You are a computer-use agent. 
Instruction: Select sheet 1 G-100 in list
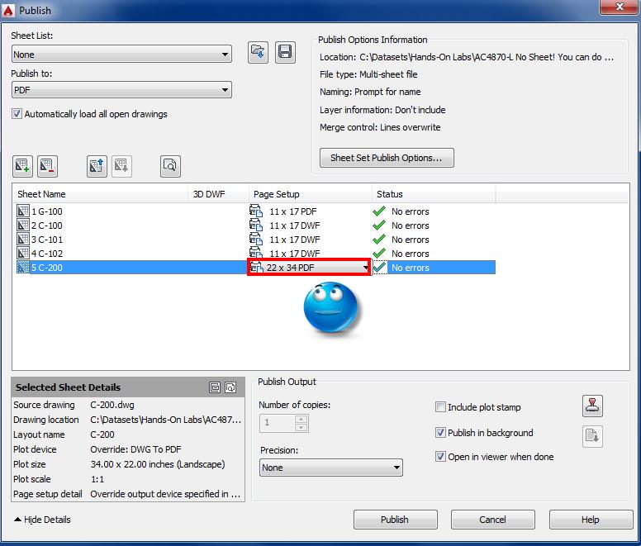click(x=46, y=211)
